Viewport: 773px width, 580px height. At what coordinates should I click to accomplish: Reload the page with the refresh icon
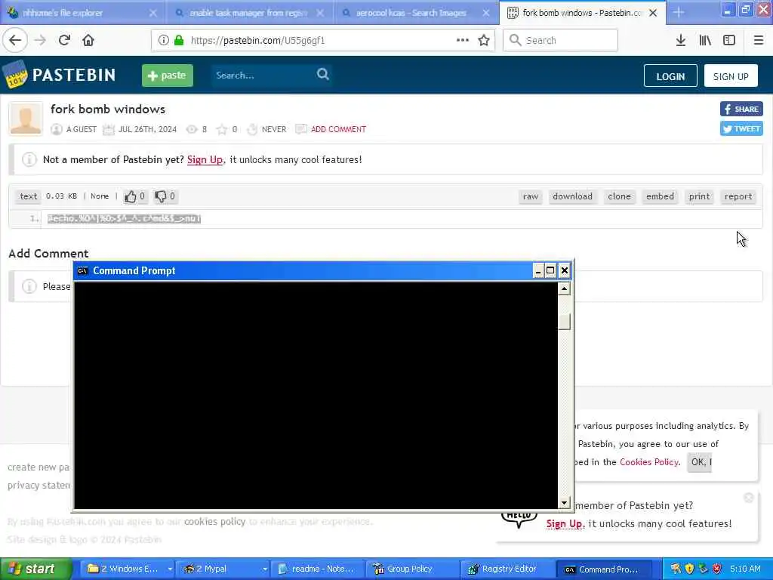(64, 41)
